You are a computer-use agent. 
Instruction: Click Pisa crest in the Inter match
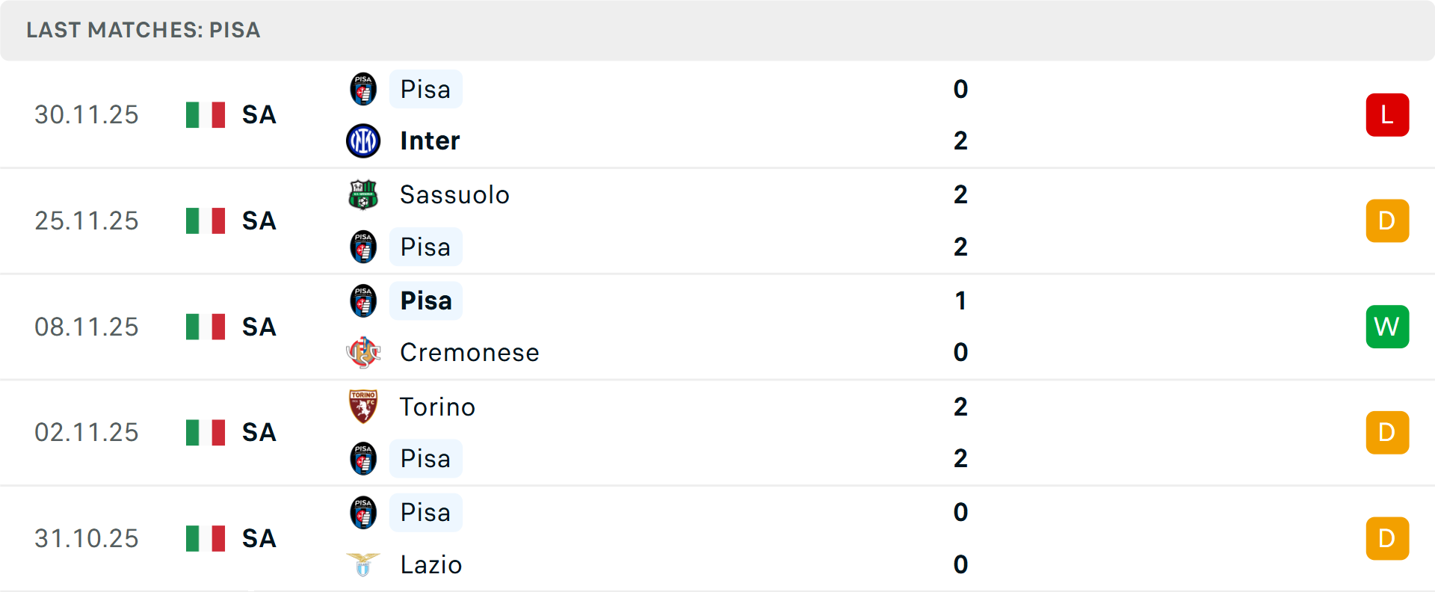click(363, 89)
